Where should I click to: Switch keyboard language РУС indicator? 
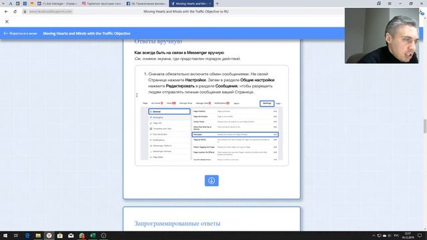[396, 235]
